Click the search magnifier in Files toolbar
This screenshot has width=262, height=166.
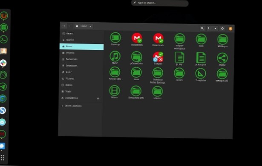pyautogui.click(x=202, y=28)
